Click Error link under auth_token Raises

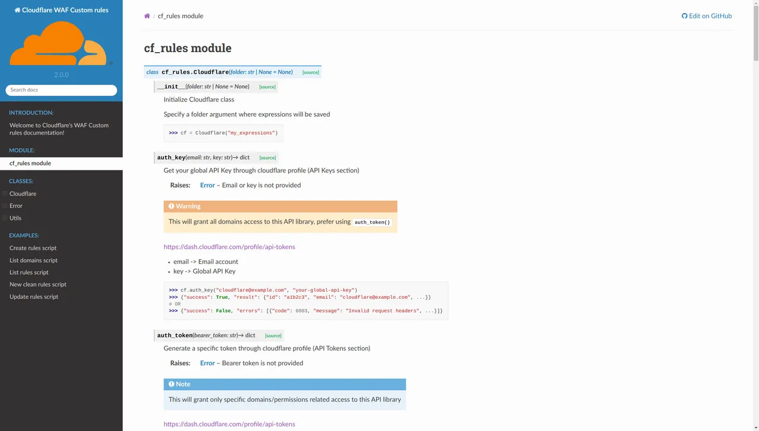pyautogui.click(x=208, y=363)
